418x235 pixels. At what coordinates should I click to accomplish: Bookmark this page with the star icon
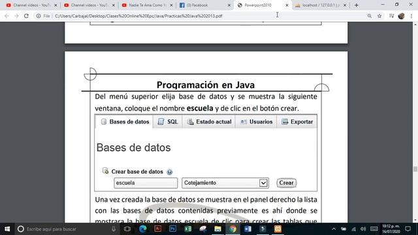tap(379, 16)
